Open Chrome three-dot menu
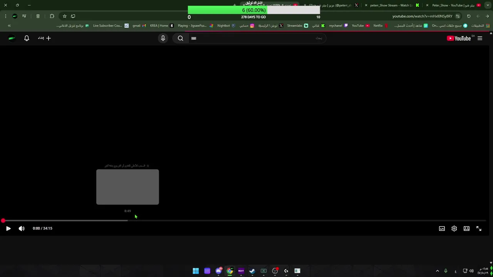This screenshot has width=493, height=277. (5, 16)
